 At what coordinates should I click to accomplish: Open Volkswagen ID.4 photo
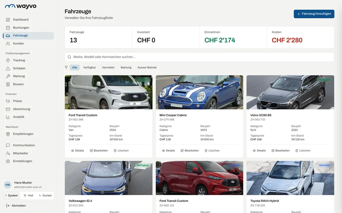[x=109, y=178]
